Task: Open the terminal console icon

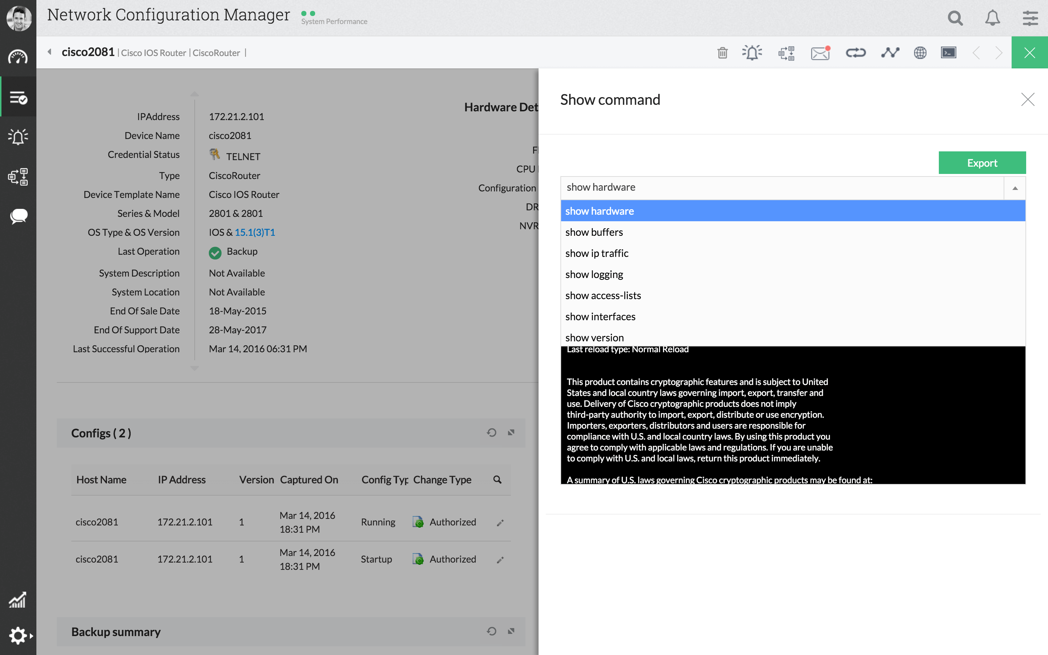Action: point(948,53)
